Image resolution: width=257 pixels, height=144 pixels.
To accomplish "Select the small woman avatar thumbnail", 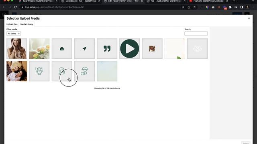I will point(152,48).
